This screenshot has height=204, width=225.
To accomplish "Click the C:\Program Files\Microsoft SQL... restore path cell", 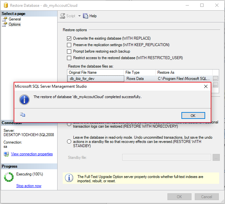I will point(184,79).
